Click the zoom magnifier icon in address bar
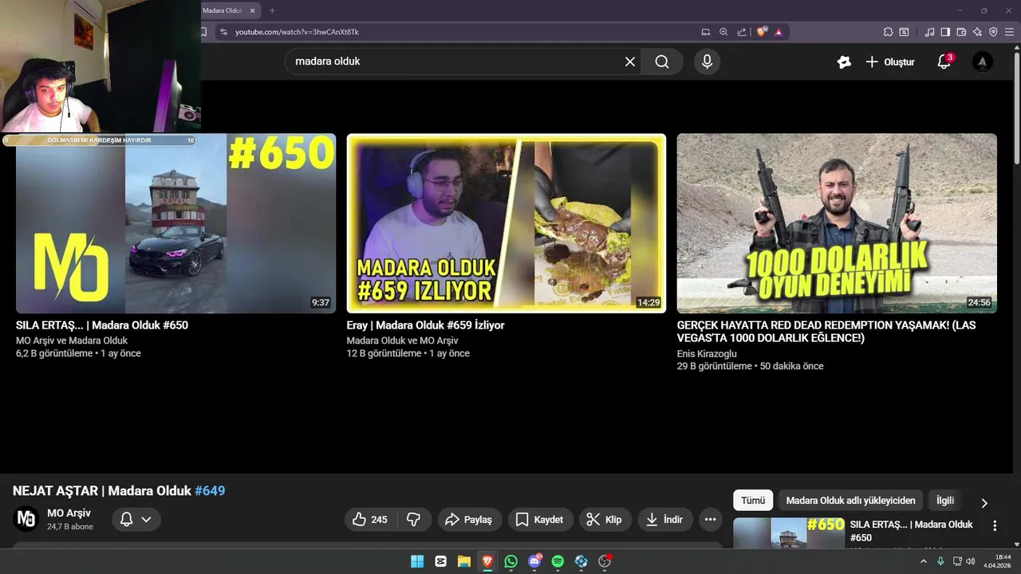 [x=723, y=32]
